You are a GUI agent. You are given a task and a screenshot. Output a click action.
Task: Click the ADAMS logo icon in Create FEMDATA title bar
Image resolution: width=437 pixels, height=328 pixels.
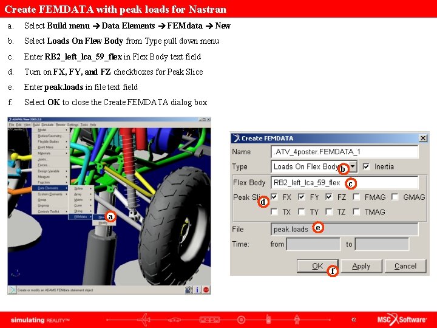pyautogui.click(x=236, y=138)
